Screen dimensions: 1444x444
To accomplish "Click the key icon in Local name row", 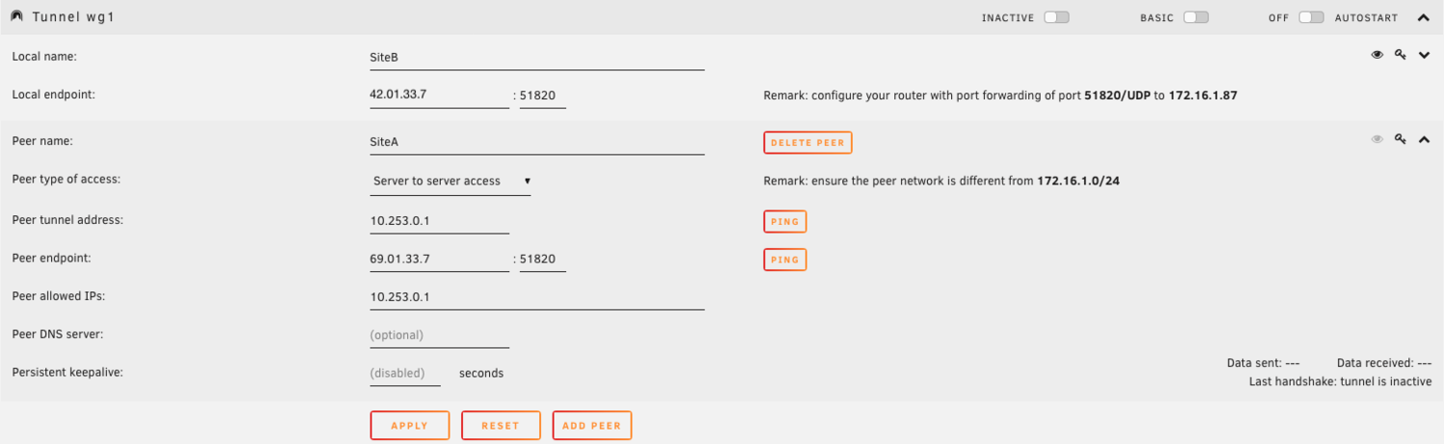I will click(x=1401, y=56).
